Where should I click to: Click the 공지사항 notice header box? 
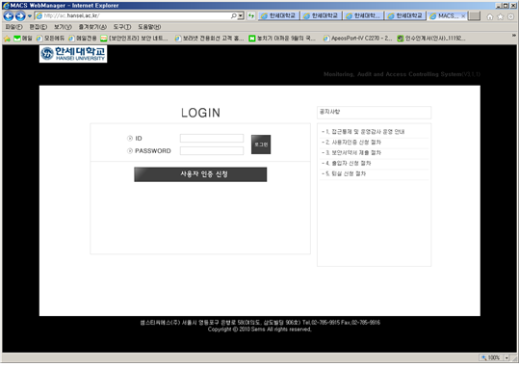[374, 113]
